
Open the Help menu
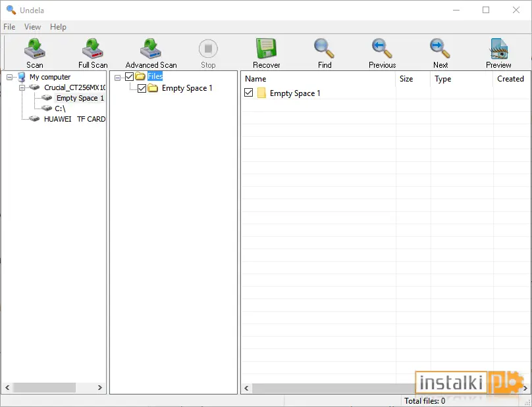pyautogui.click(x=58, y=27)
